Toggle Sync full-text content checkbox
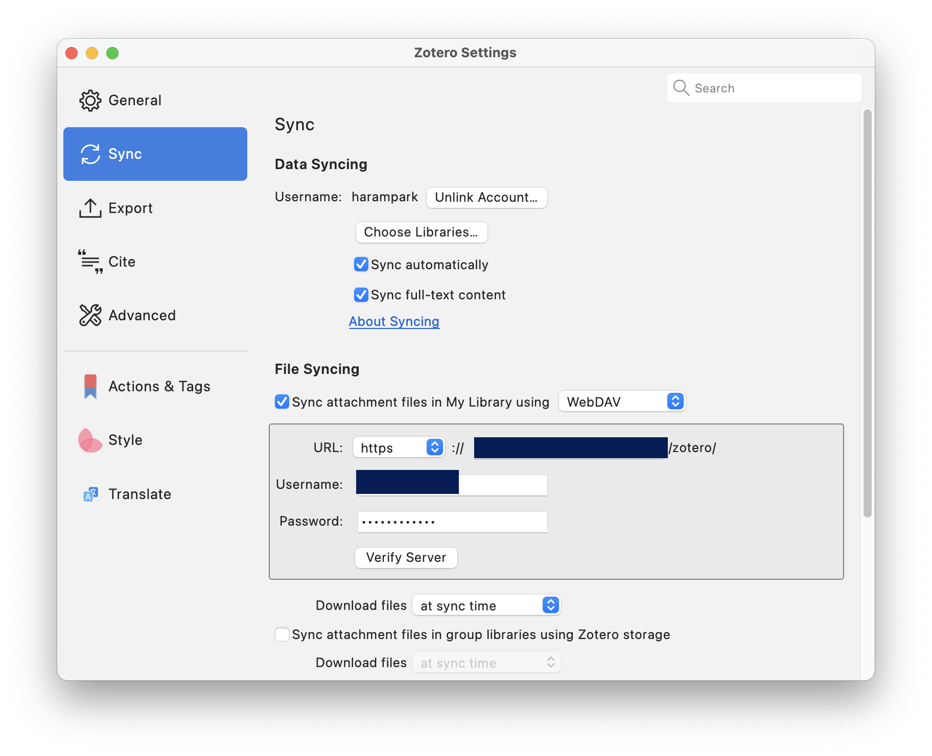The image size is (932, 756). pos(361,295)
